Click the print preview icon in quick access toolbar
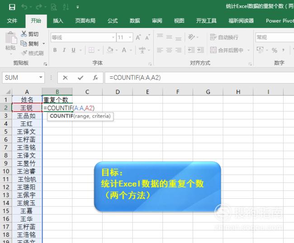The width and height of the screenshot is (294, 243). click(x=54, y=7)
